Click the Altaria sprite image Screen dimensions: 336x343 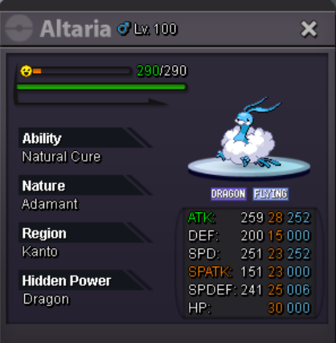248,133
